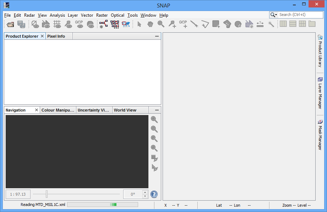327x212 pixels.
Task: Select the Draw Polyline tool
Action: coord(205,24)
